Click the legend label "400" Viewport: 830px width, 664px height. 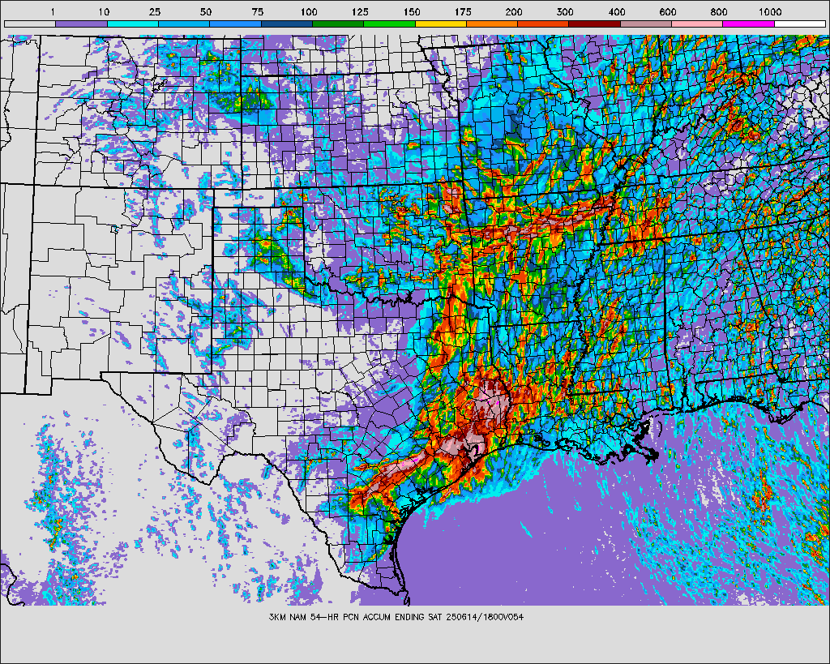(x=617, y=11)
